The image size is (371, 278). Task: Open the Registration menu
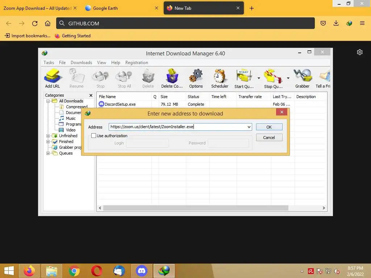pos(137,63)
